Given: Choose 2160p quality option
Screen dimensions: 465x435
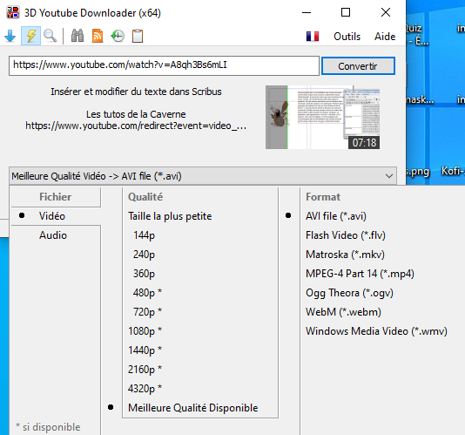Looking at the screenshot, I should click(x=145, y=370).
